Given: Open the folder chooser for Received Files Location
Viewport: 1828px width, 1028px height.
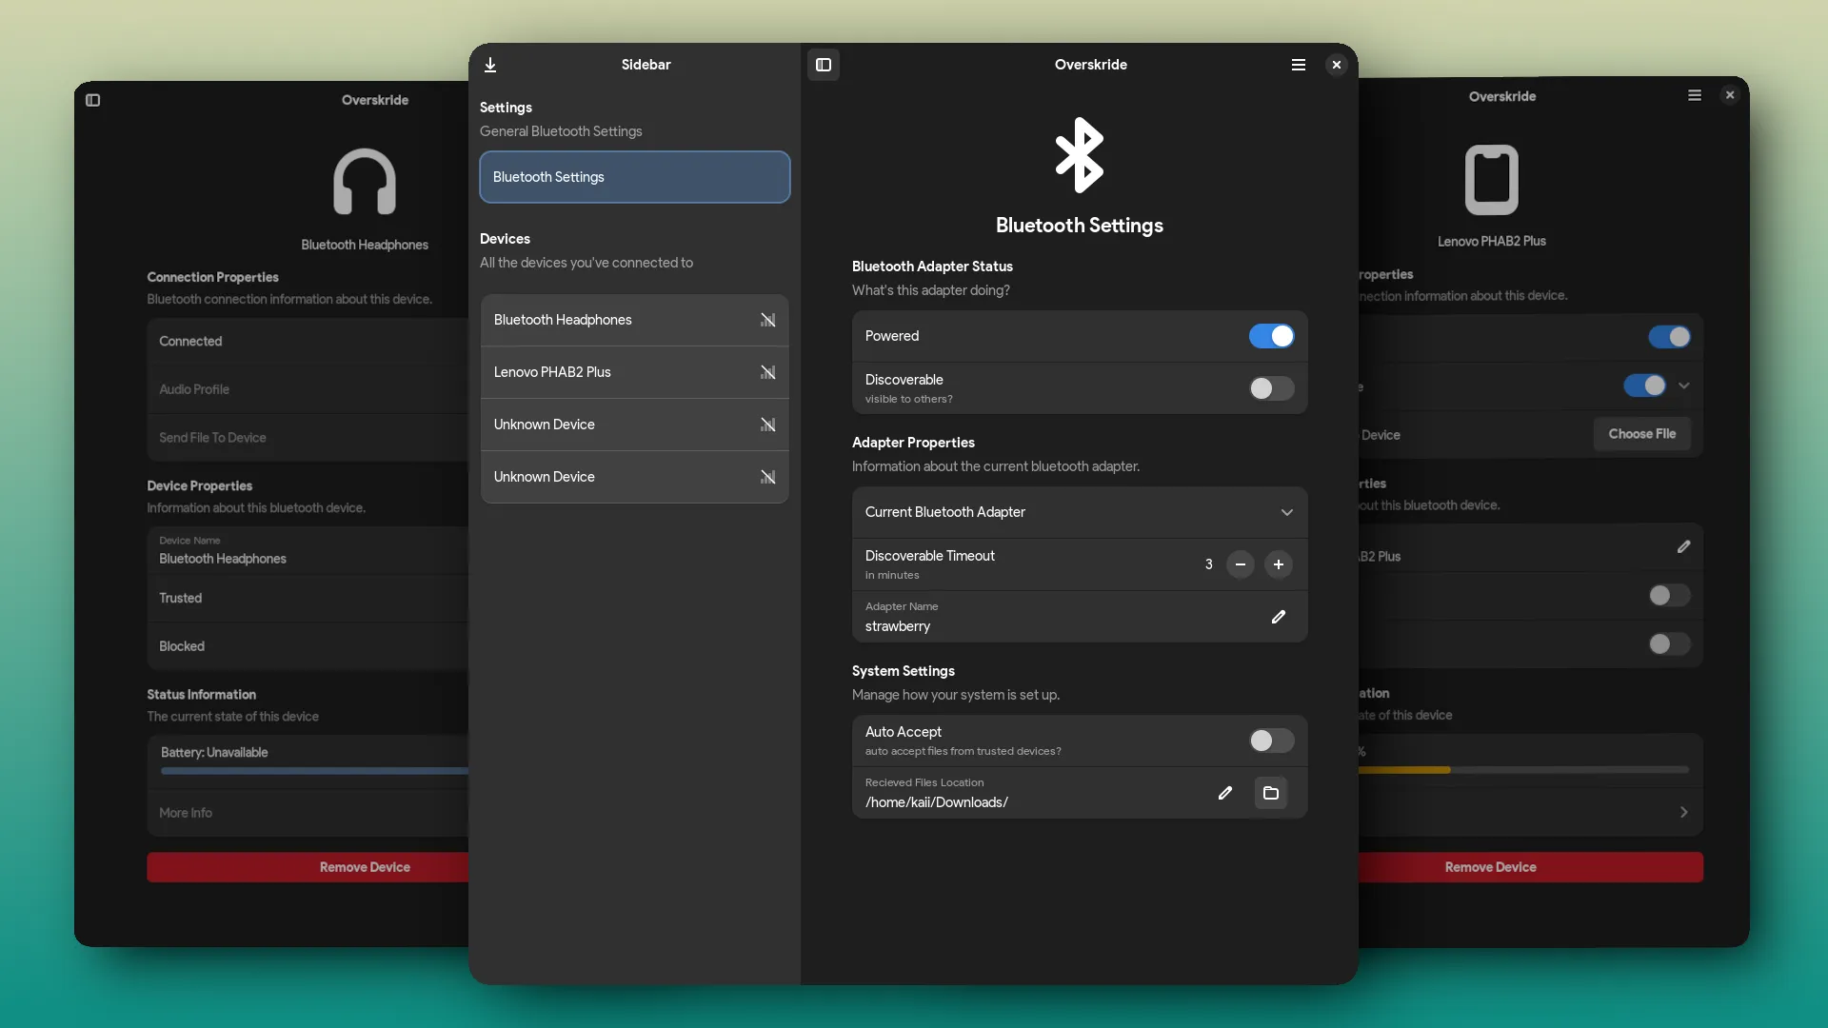Looking at the screenshot, I should click(x=1270, y=793).
